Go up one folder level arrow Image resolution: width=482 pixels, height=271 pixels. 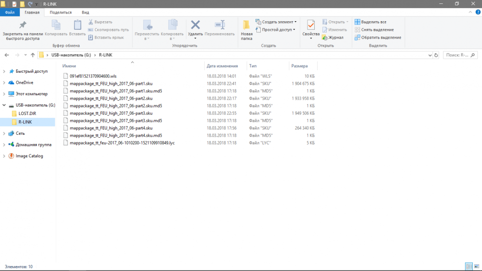[33, 55]
